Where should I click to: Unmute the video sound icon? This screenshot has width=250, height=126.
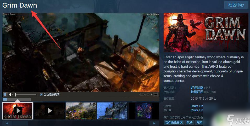pos(11,95)
